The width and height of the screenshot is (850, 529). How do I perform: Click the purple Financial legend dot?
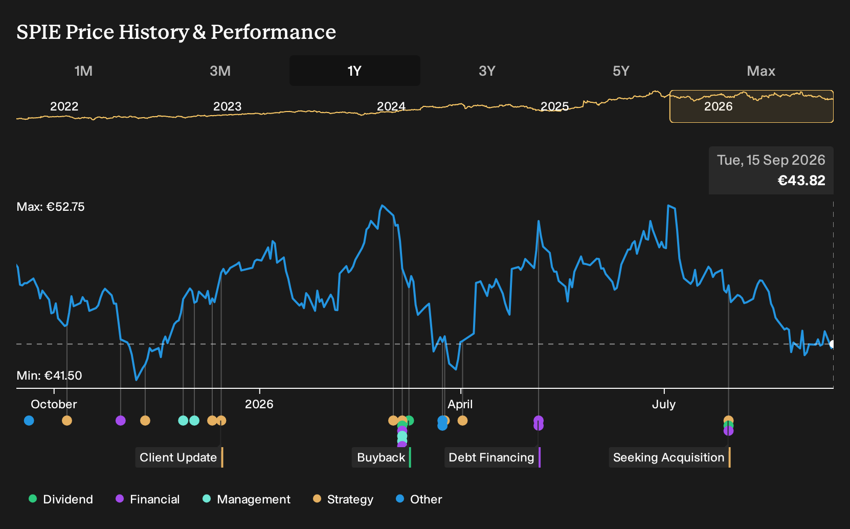(120, 498)
